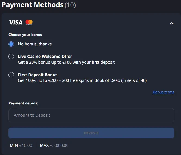Click the VISA logo icon
The height and width of the screenshot is (155, 181).
pos(15,22)
